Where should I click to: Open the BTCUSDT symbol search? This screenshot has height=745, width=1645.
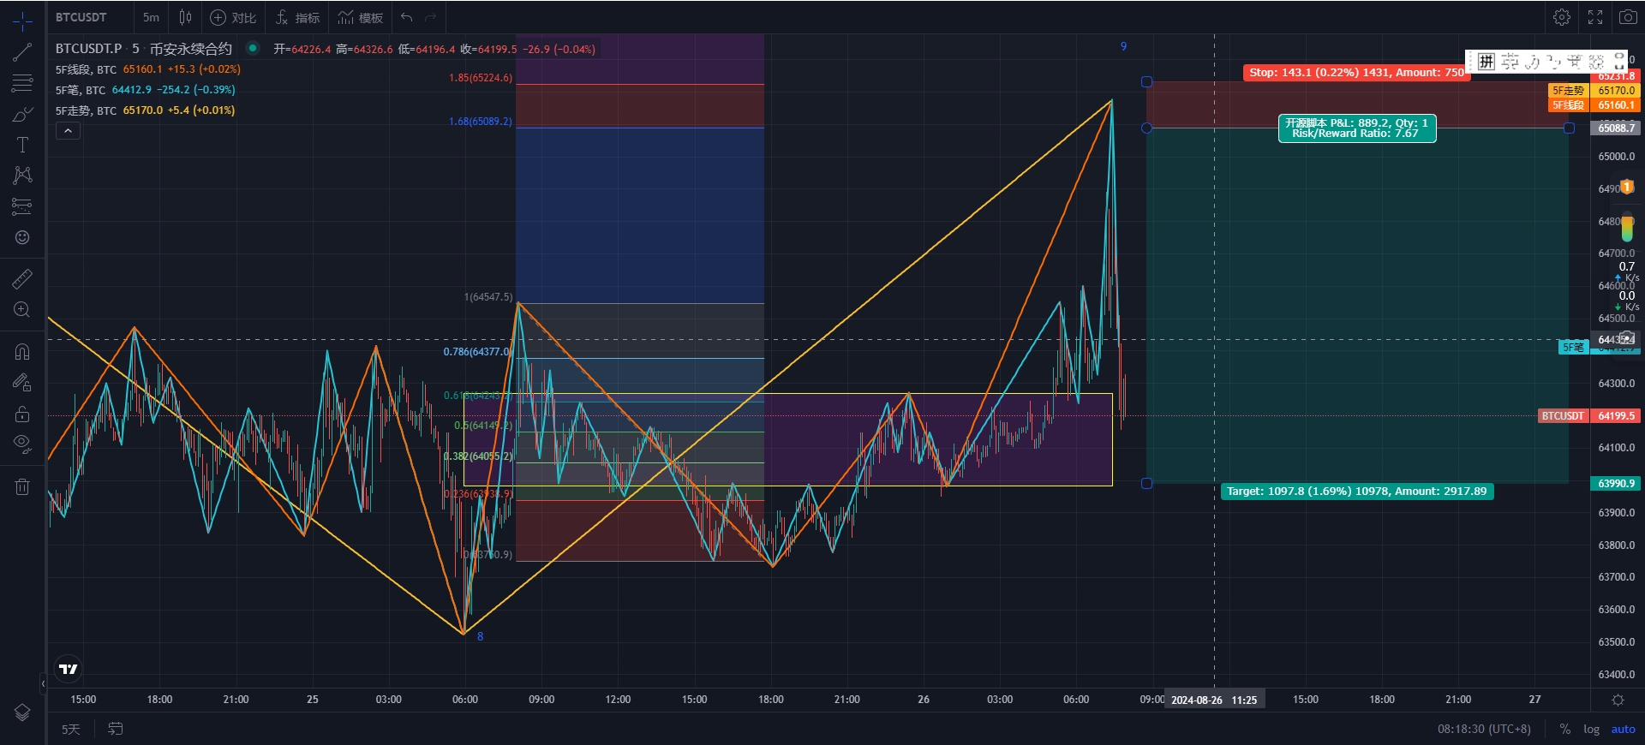81,17
